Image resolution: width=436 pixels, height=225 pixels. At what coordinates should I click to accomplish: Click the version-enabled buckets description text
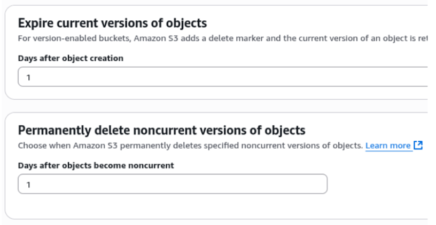point(214,38)
